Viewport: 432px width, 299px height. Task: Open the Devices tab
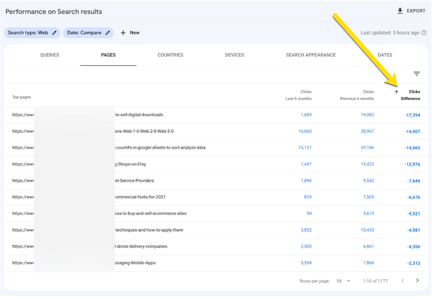click(234, 55)
